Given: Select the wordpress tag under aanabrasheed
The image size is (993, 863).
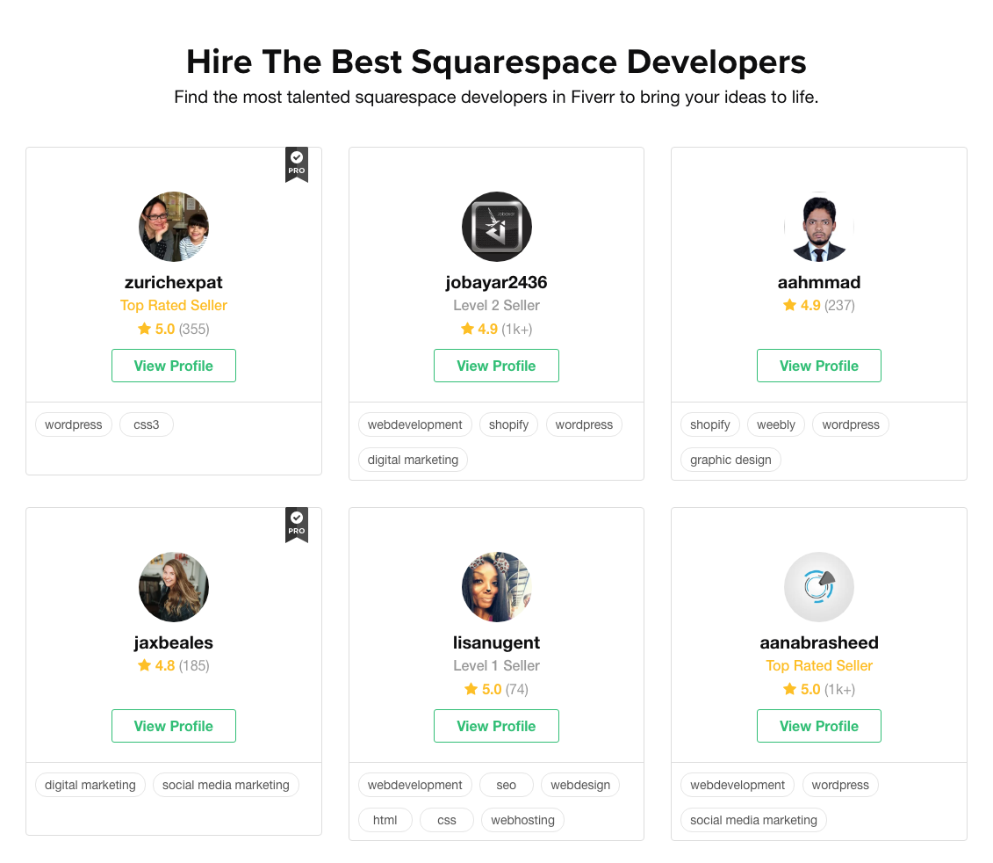Looking at the screenshot, I should click(x=840, y=785).
